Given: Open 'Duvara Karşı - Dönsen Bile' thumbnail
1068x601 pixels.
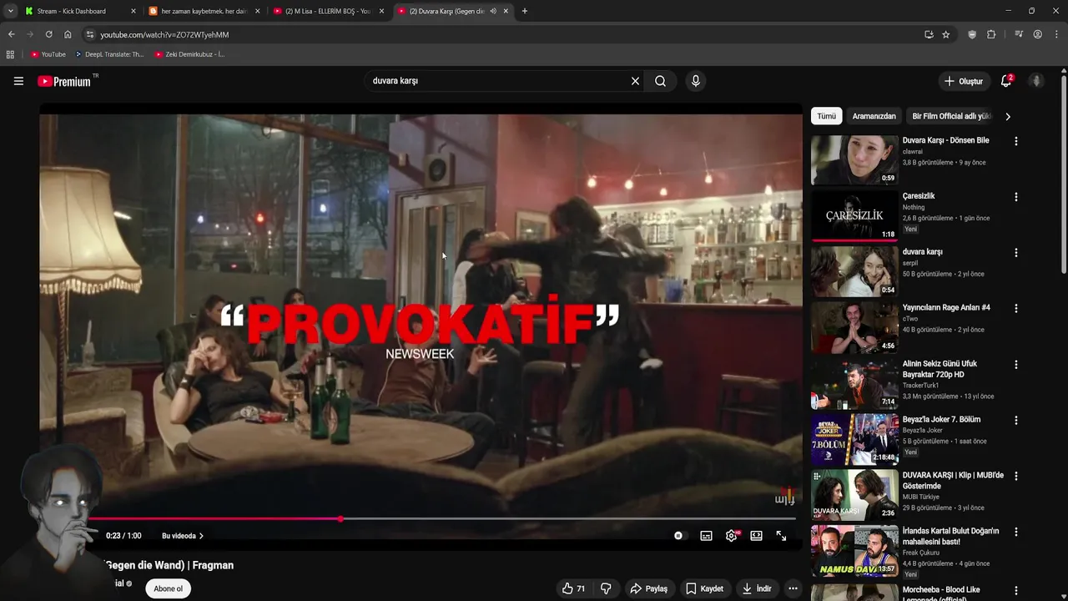Looking at the screenshot, I should tap(854, 160).
